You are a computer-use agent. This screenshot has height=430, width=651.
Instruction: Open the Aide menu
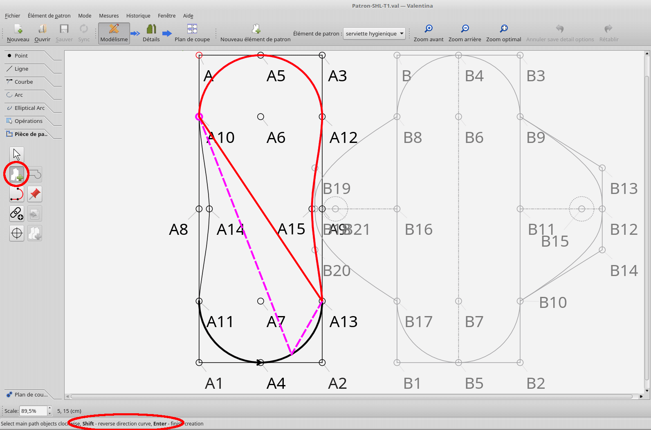(188, 16)
